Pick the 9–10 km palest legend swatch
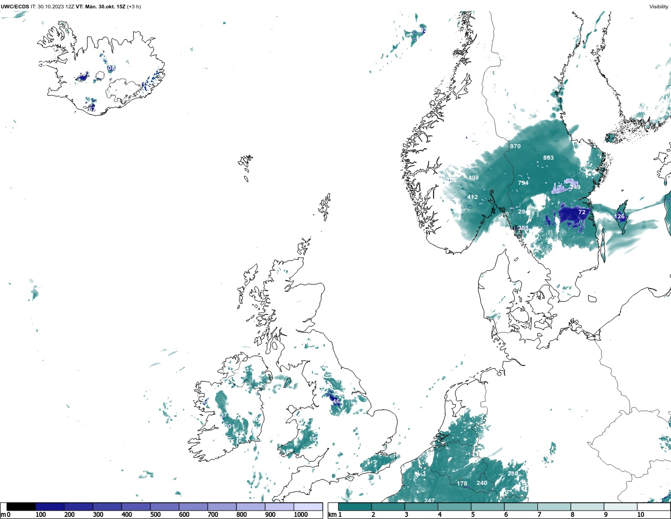 (620, 507)
